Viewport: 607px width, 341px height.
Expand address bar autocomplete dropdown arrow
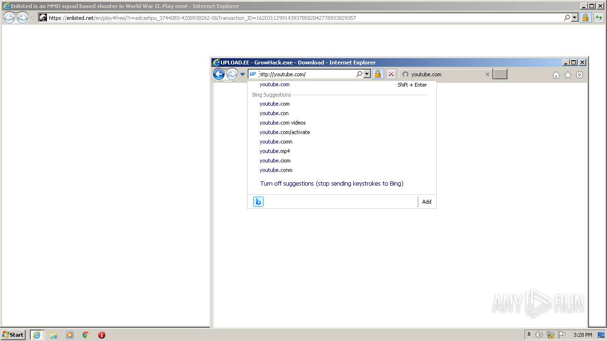[x=367, y=74]
